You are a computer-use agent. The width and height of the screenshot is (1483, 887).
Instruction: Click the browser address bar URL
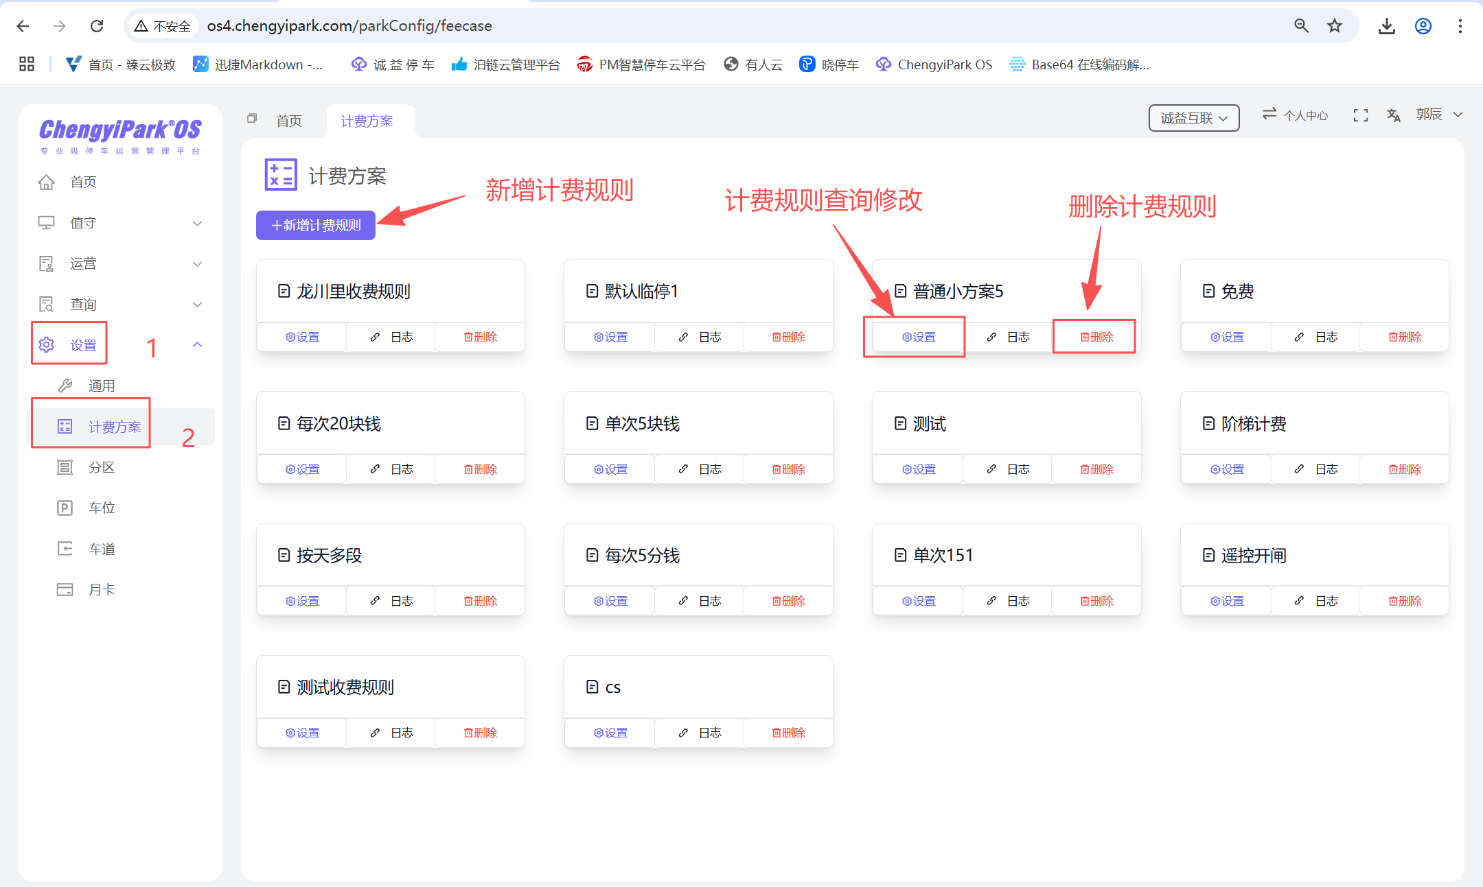(x=350, y=25)
